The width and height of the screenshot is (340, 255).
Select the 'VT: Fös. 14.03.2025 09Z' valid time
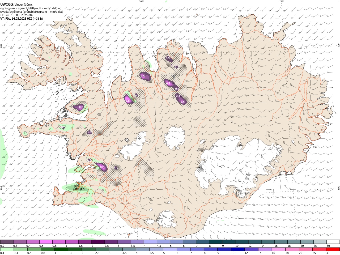point(16,19)
